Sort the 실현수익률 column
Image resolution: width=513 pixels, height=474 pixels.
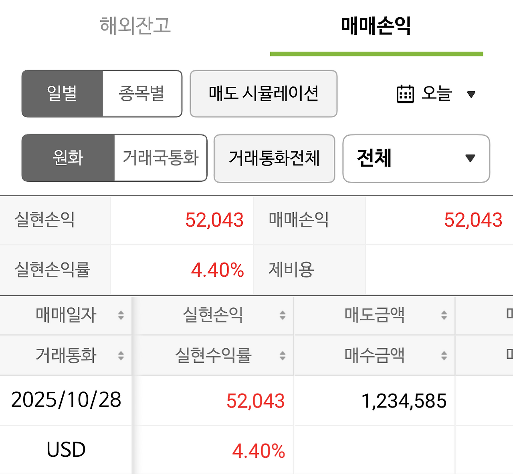pos(282,355)
